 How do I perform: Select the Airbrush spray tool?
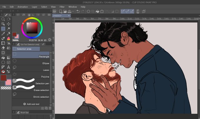coord(9,43)
